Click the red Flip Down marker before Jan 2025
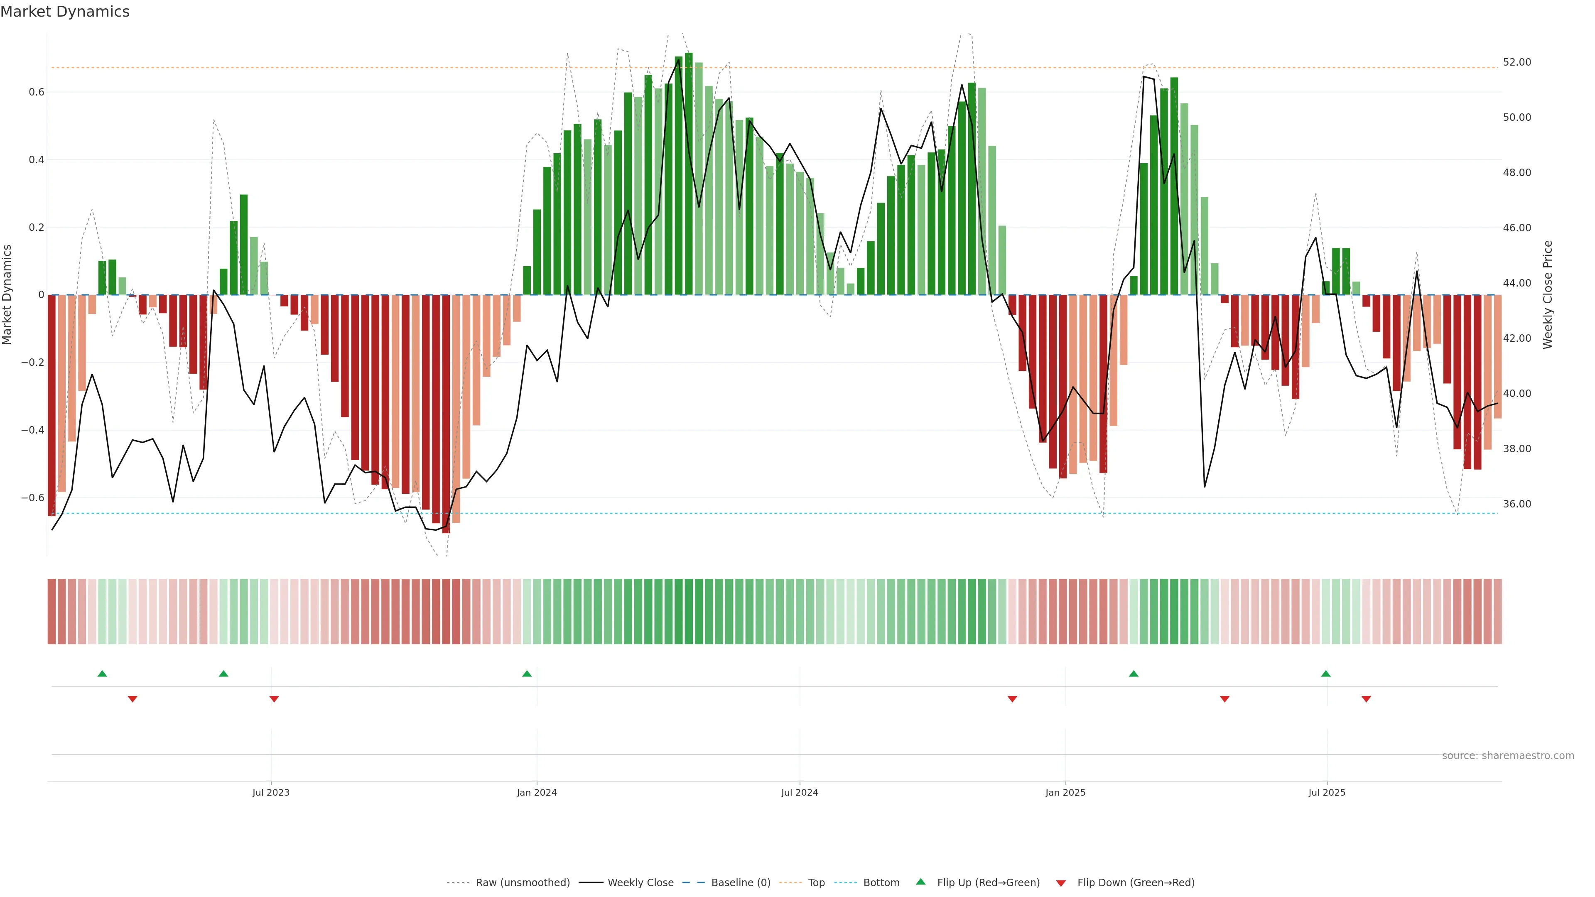 pos(1012,699)
